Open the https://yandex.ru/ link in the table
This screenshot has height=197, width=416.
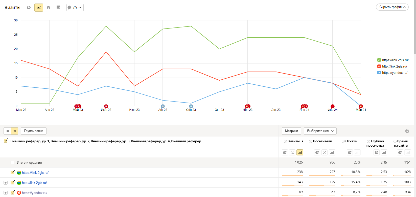click(35, 193)
